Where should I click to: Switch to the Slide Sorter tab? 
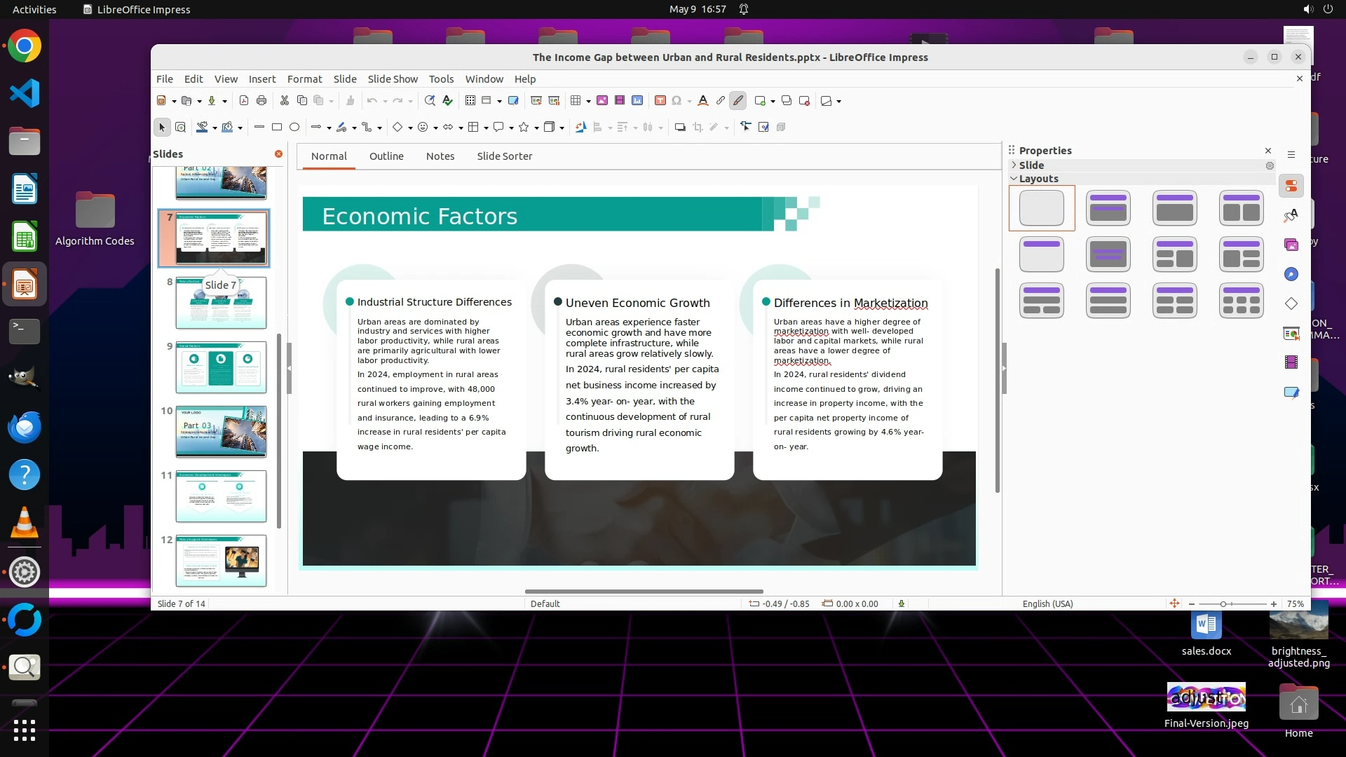(x=504, y=156)
